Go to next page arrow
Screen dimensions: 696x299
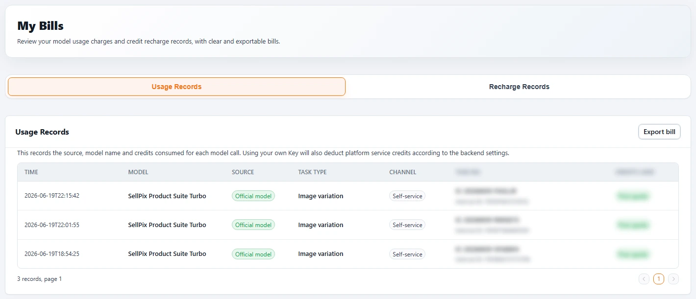pyautogui.click(x=673, y=279)
